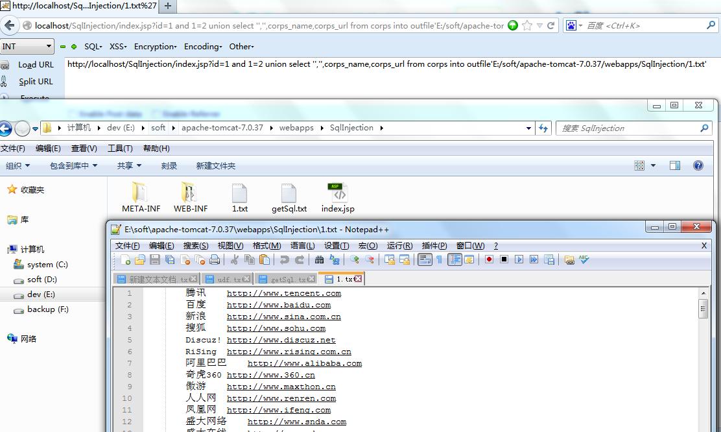
Task: Expand the SQL dropdown menu
Action: 93,47
